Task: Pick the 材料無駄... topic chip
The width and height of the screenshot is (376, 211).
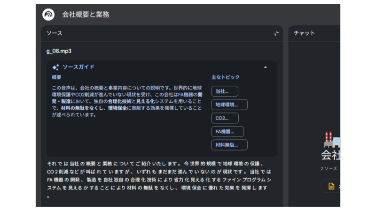Action: click(x=229, y=145)
